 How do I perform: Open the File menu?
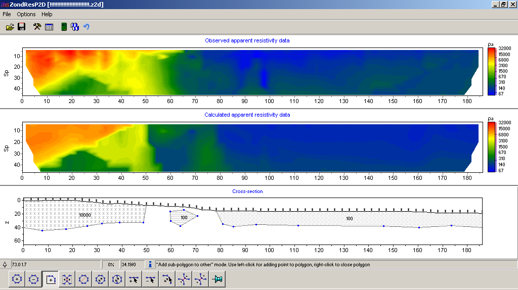pyautogui.click(x=7, y=14)
